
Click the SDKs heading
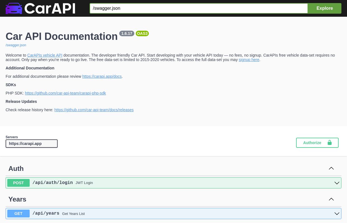(x=11, y=85)
